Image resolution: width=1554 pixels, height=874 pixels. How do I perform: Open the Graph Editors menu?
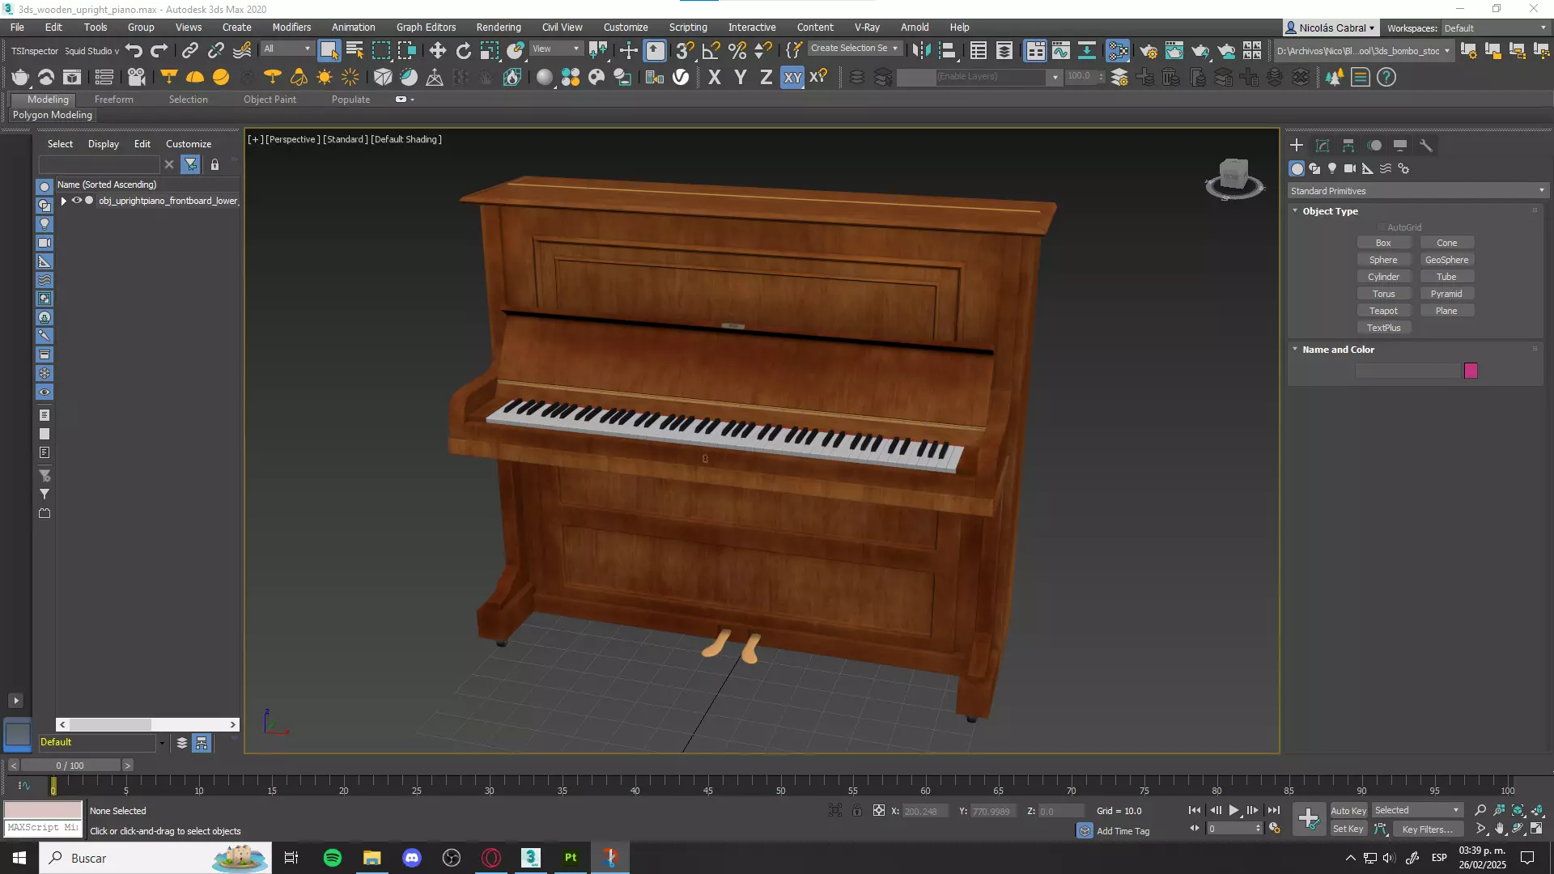(427, 28)
